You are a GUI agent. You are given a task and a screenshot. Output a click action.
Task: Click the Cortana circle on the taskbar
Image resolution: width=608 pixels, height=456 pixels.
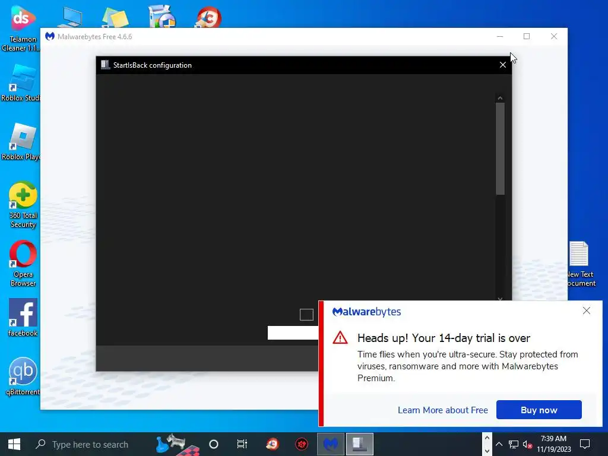coord(214,444)
